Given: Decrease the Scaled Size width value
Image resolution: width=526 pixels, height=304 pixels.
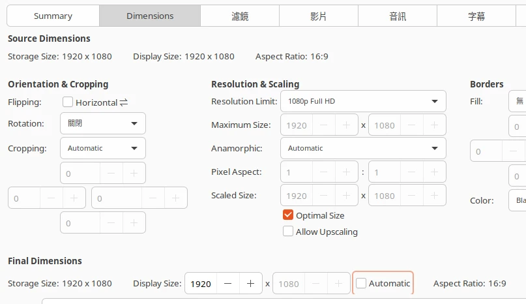Looking at the screenshot, I should (x=323, y=196).
